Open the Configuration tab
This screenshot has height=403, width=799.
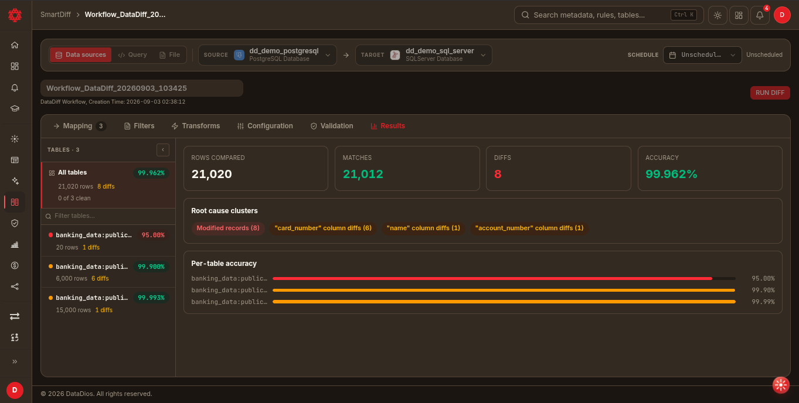265,126
